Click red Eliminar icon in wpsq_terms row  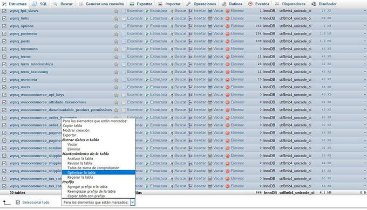228,57
